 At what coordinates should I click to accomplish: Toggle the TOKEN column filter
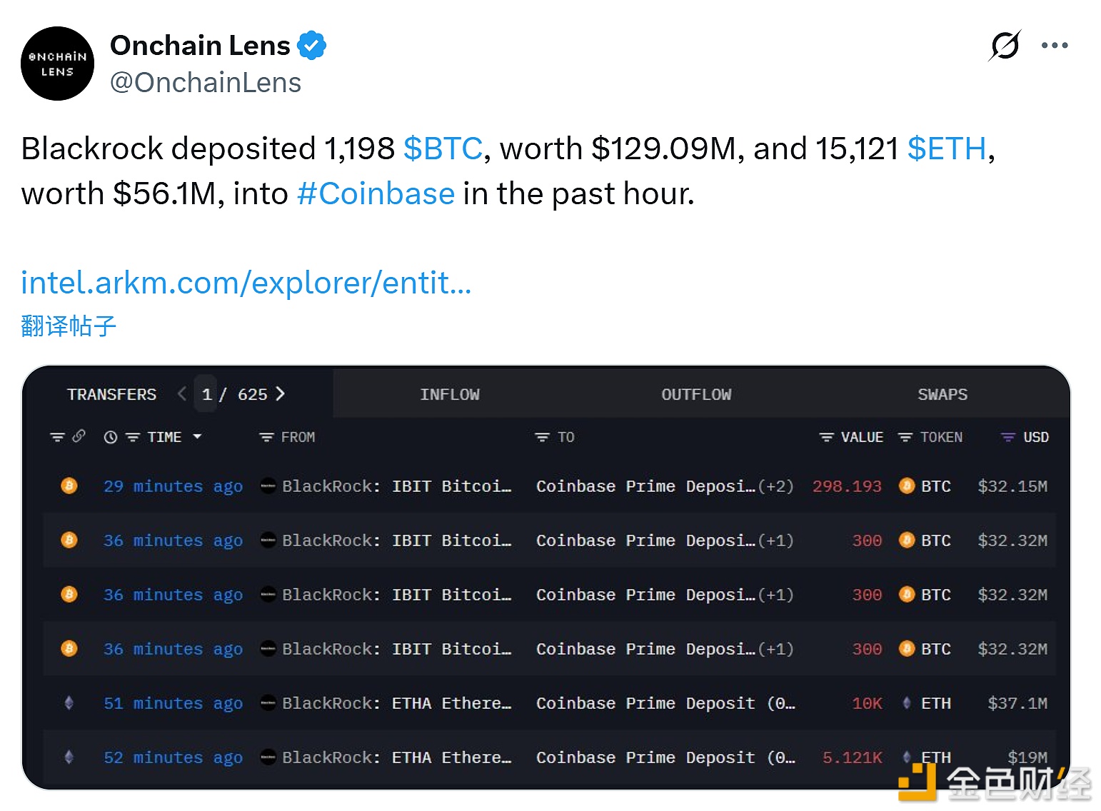[x=905, y=437]
